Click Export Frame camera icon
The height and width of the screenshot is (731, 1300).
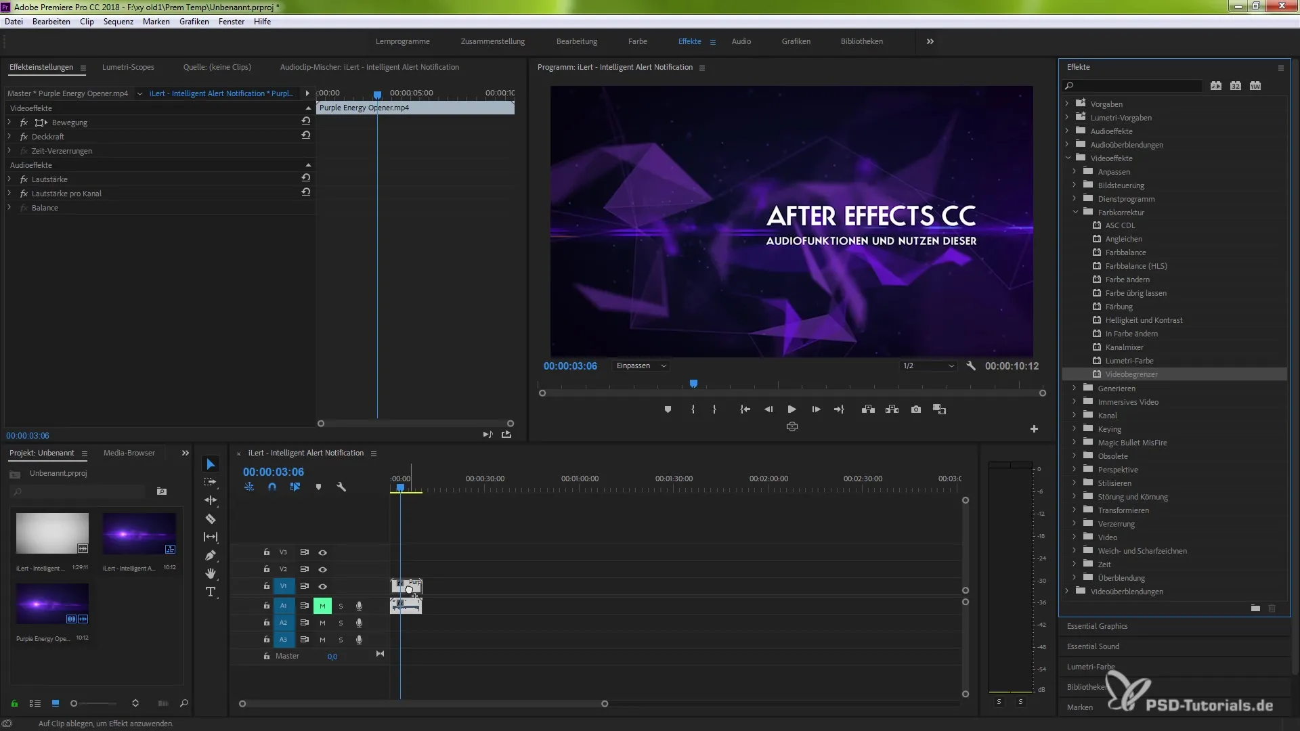916,409
